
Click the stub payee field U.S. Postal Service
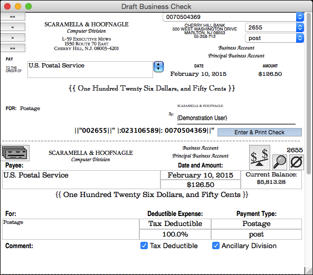click(81, 180)
